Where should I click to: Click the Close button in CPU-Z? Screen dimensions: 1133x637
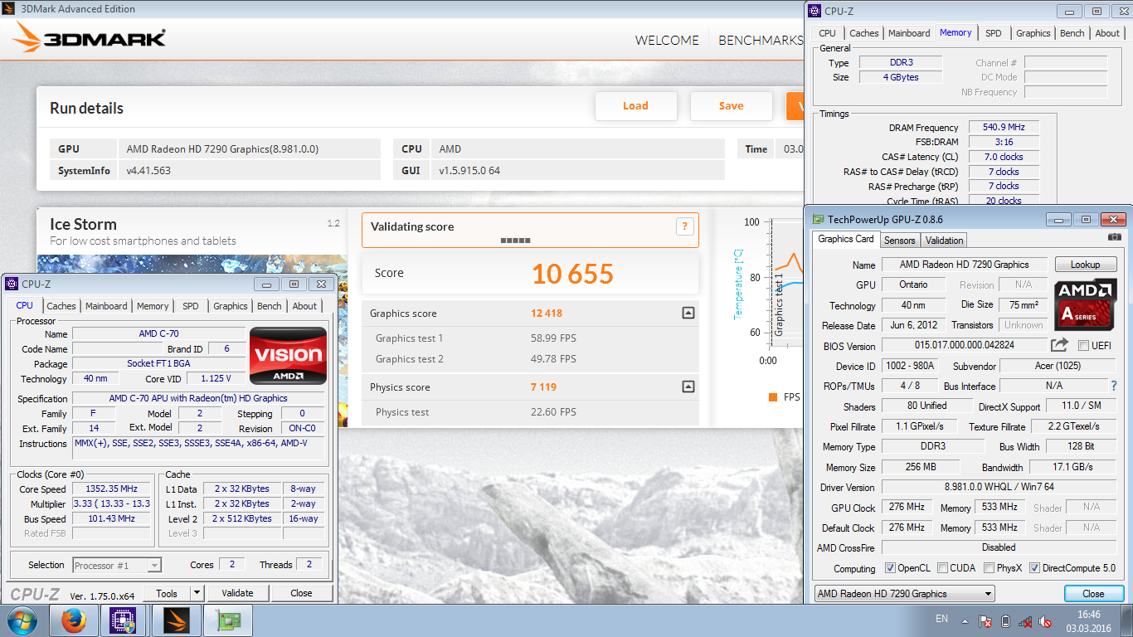tap(301, 593)
